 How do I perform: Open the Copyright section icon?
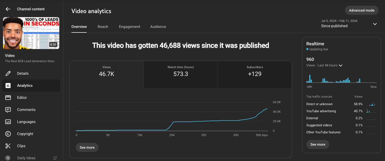click(x=8, y=134)
